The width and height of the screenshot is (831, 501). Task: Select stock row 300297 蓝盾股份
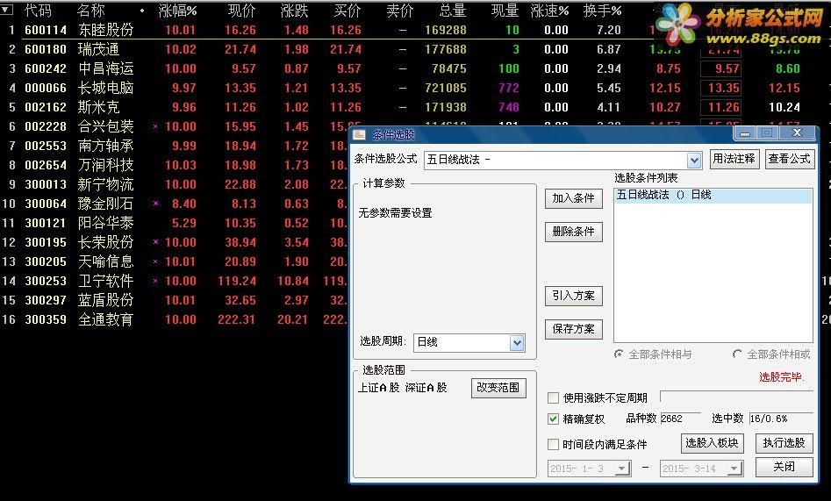(175, 300)
